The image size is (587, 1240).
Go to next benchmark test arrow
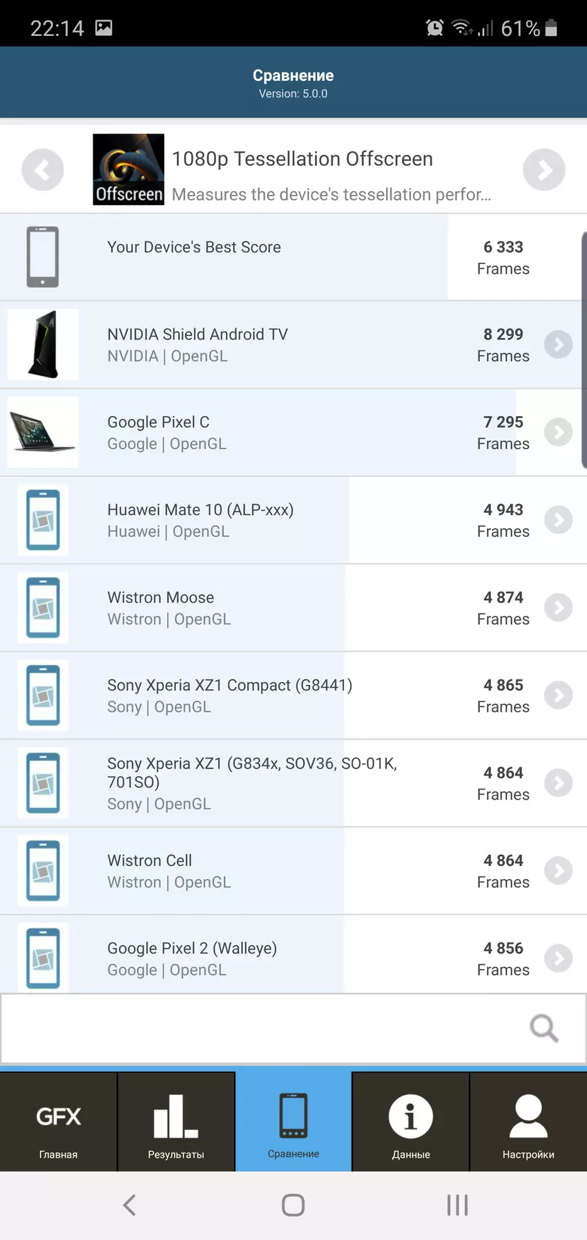click(x=544, y=169)
